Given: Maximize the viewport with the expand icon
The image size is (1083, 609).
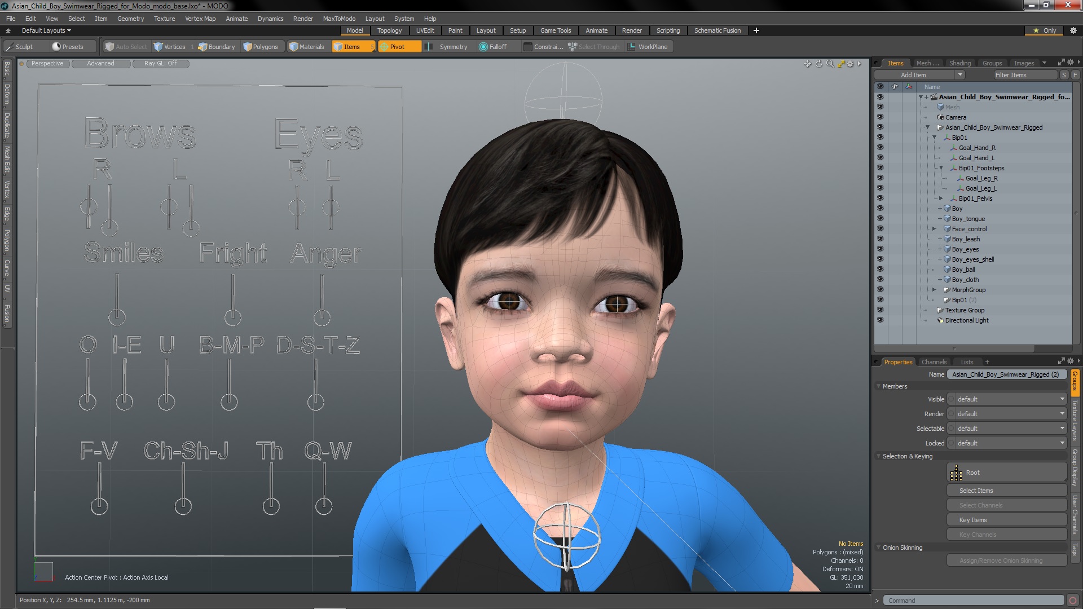Looking at the screenshot, I should tap(841, 64).
